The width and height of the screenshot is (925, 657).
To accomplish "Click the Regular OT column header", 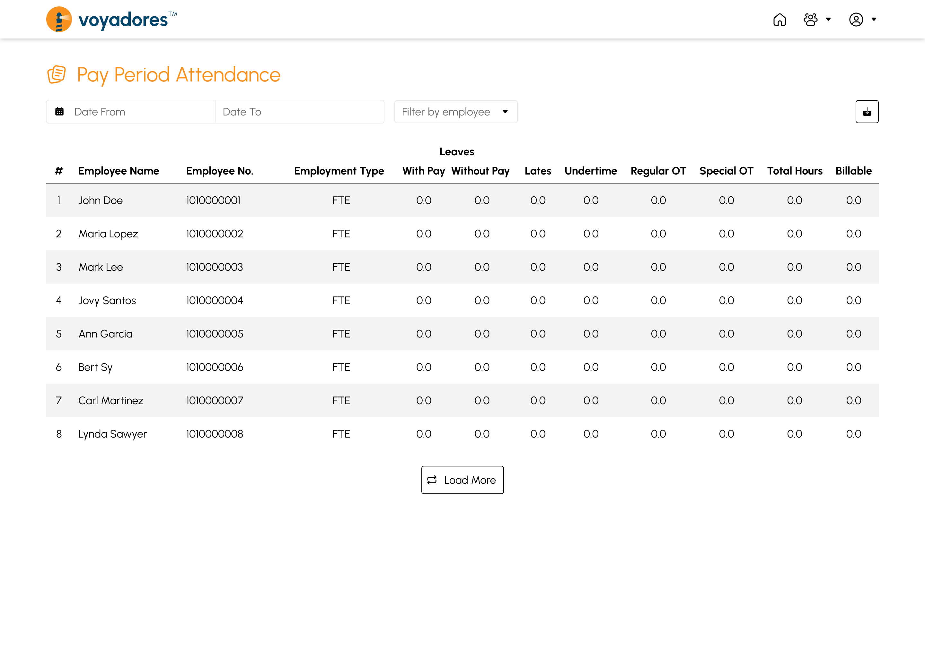I will tap(658, 171).
